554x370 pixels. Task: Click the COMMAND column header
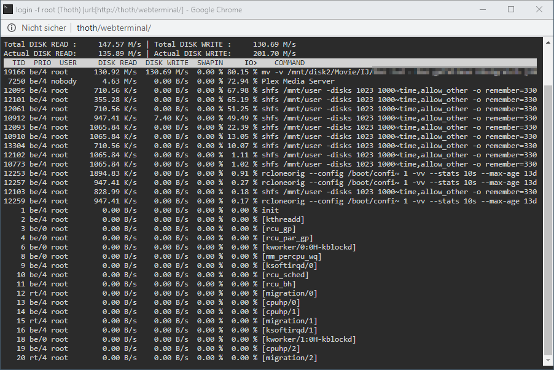[289, 63]
